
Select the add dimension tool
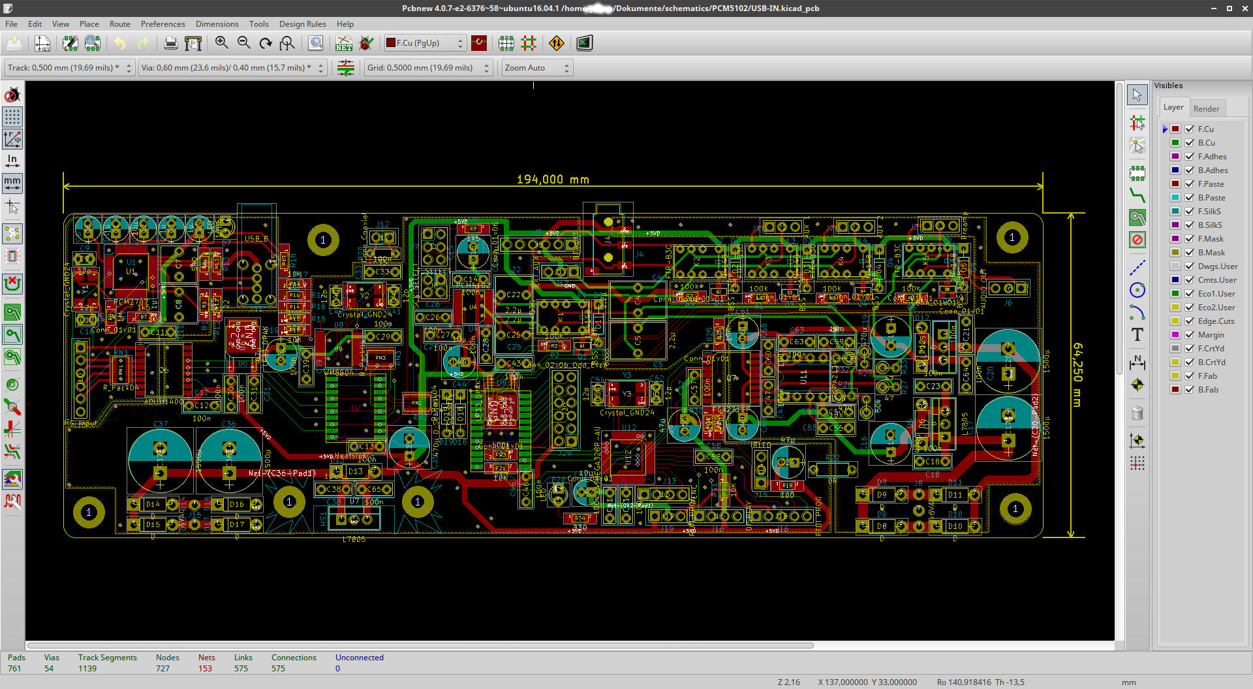1137,362
